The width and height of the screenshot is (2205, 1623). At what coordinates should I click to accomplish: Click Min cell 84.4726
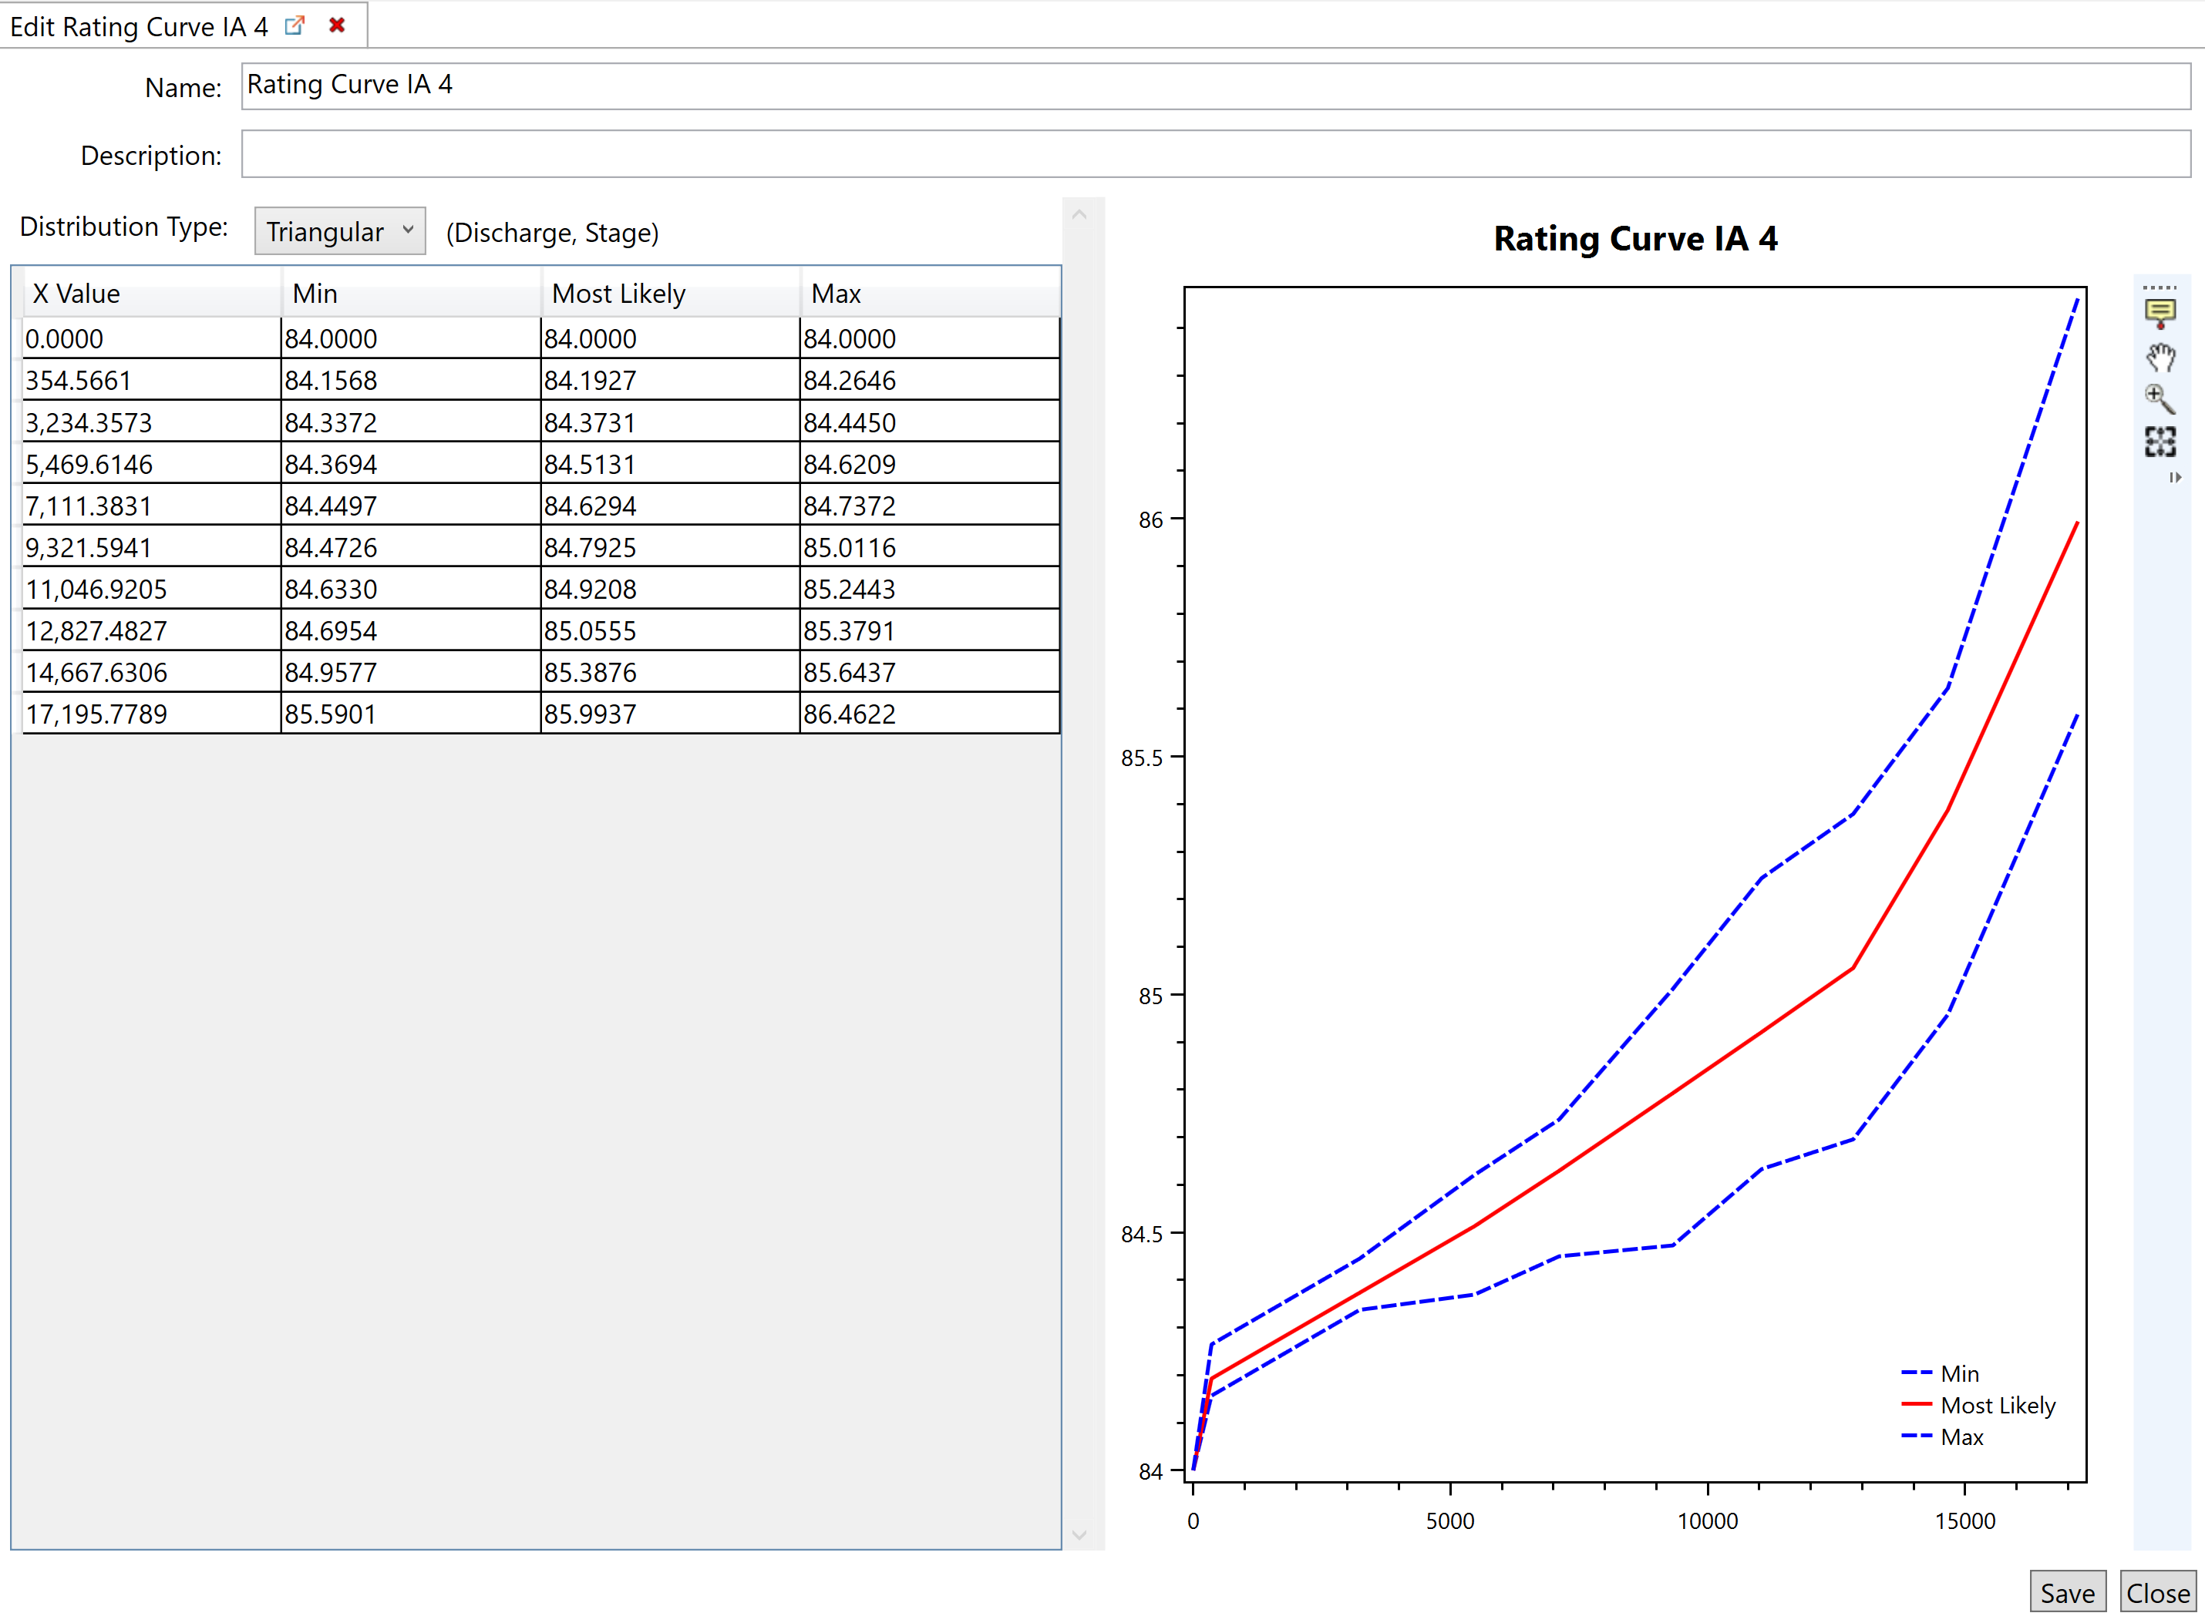(x=411, y=547)
